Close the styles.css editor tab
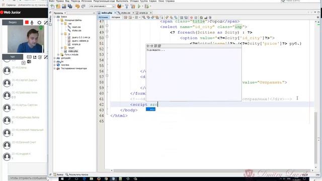The width and height of the screenshot is (322, 181). (x=133, y=13)
